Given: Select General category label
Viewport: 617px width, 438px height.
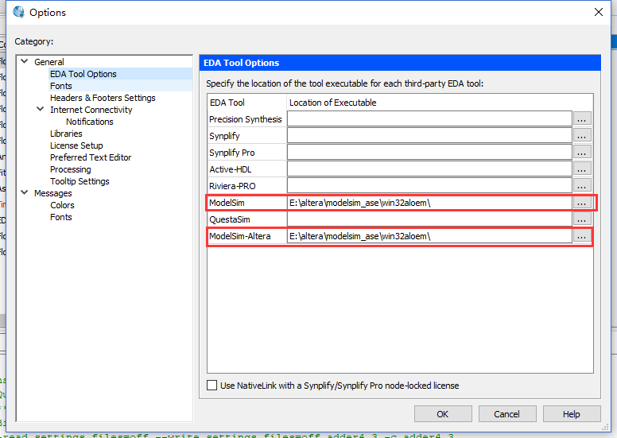Looking at the screenshot, I should click(49, 62).
